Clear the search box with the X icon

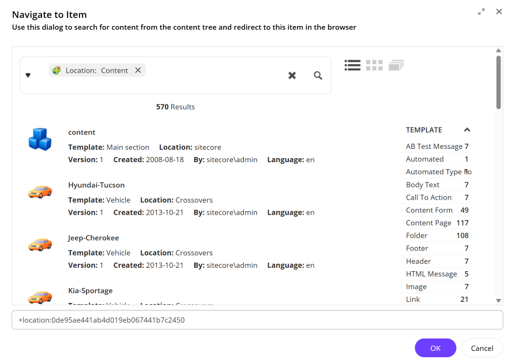(x=292, y=76)
